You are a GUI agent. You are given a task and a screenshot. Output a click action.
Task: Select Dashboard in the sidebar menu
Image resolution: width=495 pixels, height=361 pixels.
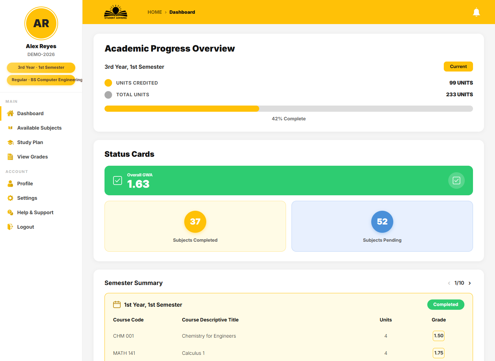click(x=41, y=113)
